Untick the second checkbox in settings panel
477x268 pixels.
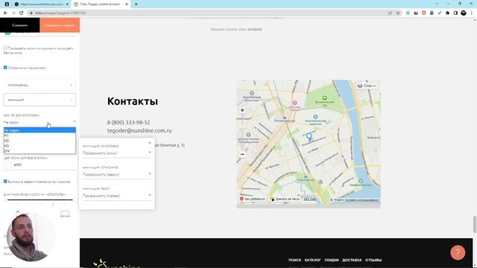(x=5, y=68)
